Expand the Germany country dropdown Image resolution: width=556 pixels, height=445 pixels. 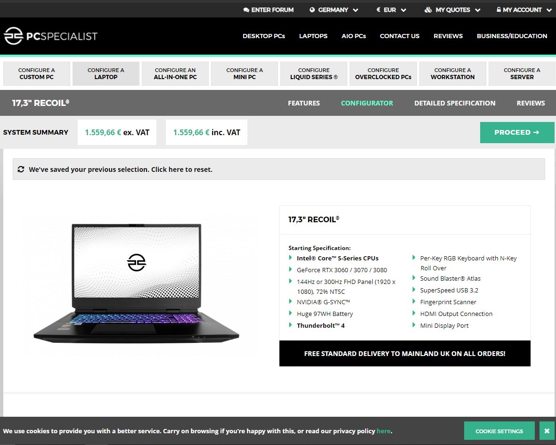pos(355,10)
